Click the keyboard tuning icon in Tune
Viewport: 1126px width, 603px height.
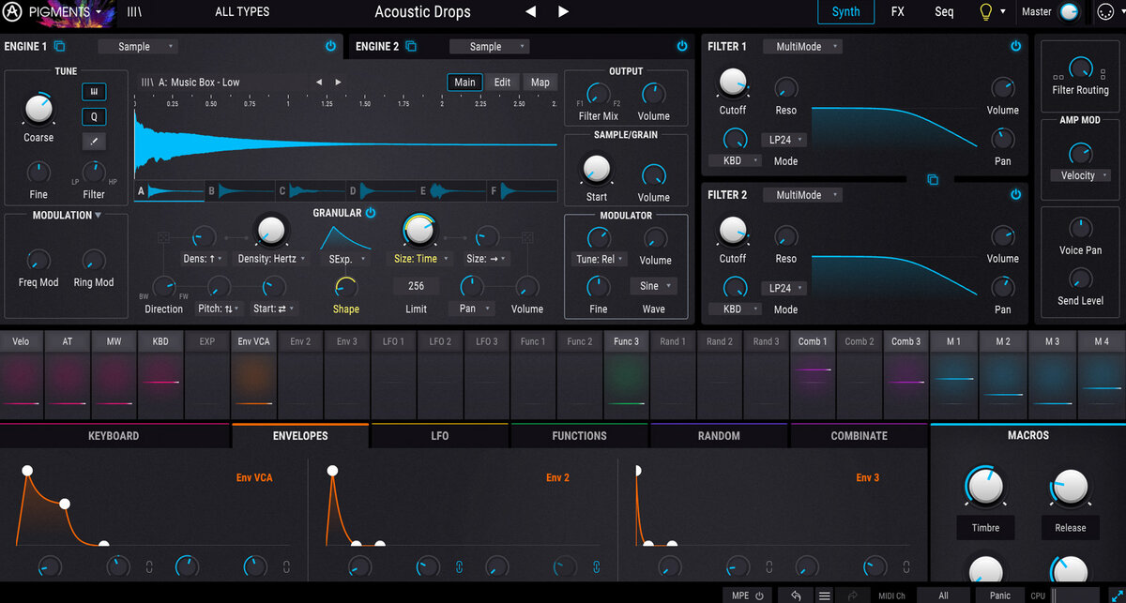[94, 92]
